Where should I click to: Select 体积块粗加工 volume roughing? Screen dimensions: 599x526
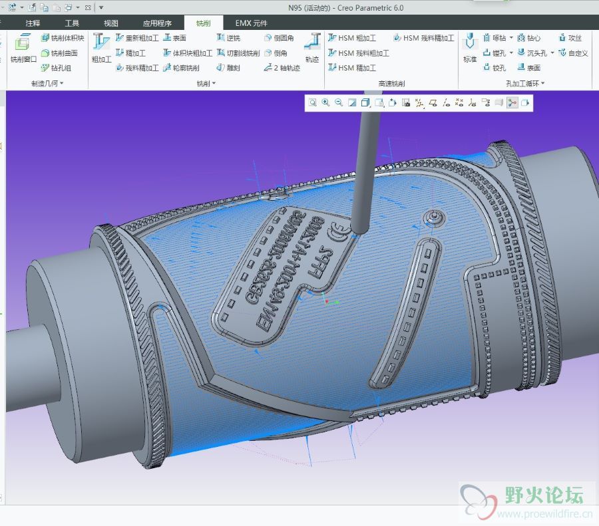tap(188, 53)
